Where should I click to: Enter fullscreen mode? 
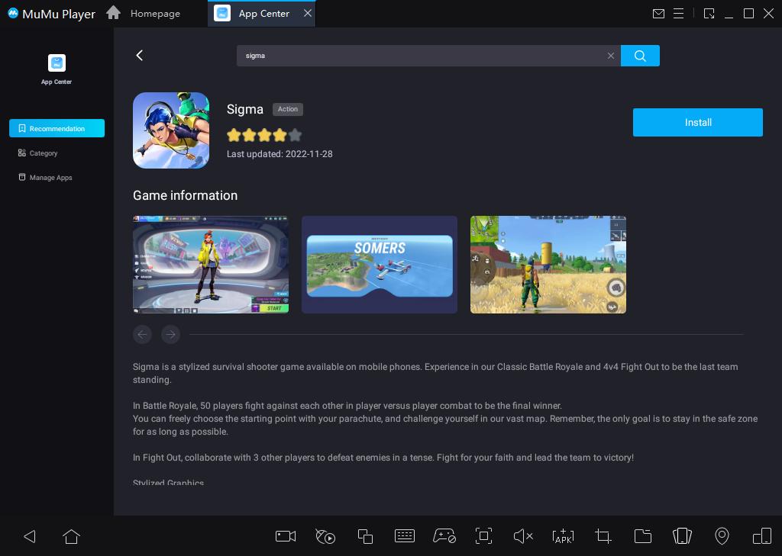click(x=483, y=536)
